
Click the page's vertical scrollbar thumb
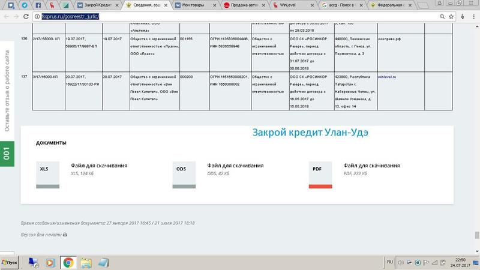476,235
